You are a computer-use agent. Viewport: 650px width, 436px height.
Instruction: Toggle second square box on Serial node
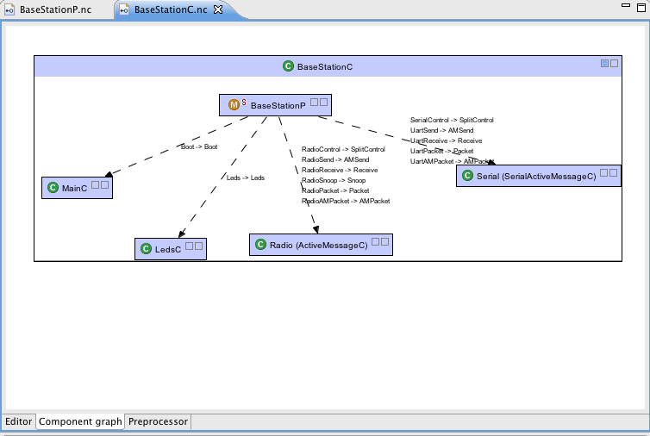[614, 172]
